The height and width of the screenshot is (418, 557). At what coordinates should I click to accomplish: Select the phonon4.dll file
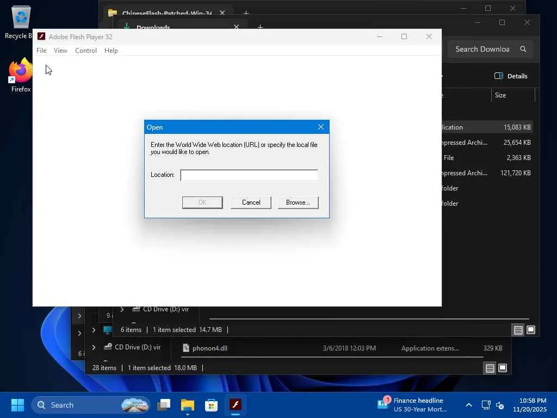point(210,348)
